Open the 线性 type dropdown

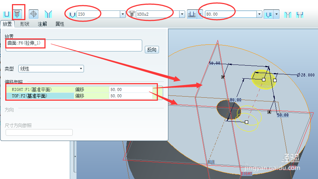[51, 69]
